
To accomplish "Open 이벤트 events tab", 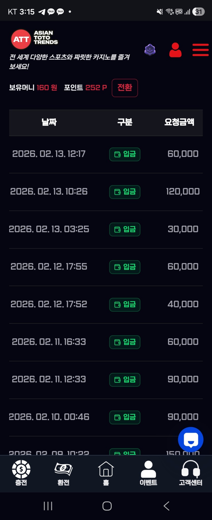I will 148,473.
